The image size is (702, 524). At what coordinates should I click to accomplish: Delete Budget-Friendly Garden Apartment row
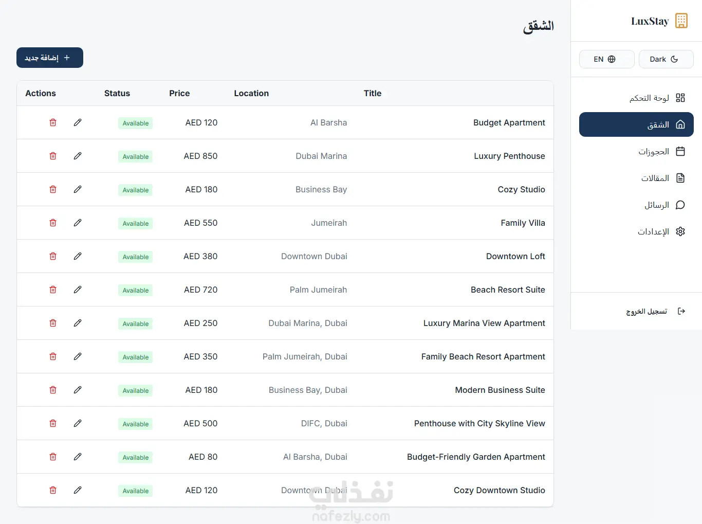[x=53, y=457]
